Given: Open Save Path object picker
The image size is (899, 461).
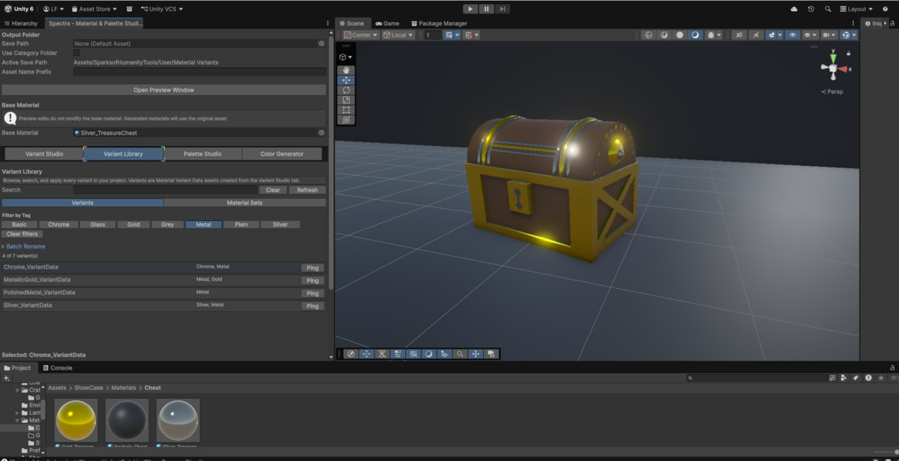Looking at the screenshot, I should coord(322,43).
